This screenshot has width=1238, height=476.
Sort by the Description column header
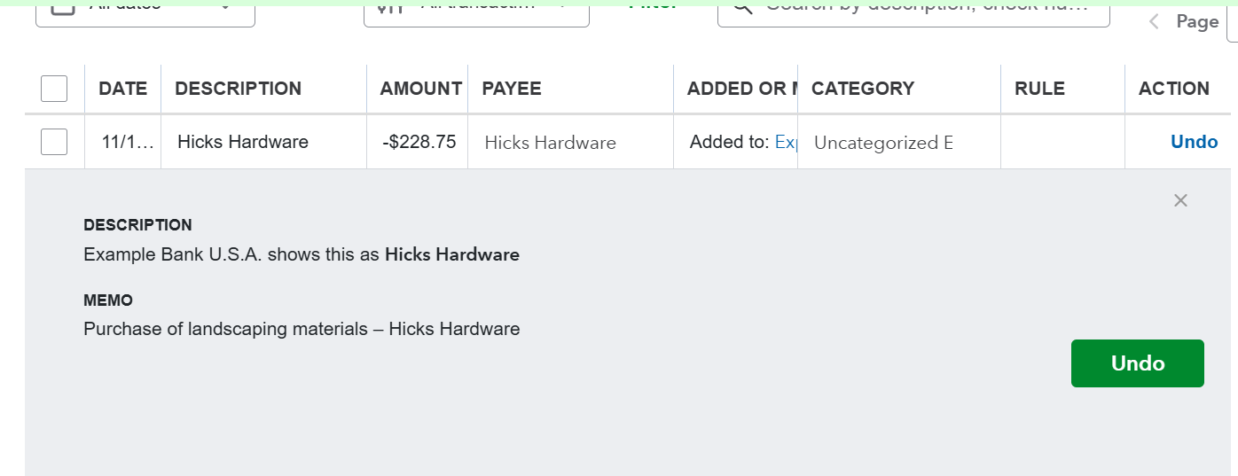pyautogui.click(x=238, y=89)
